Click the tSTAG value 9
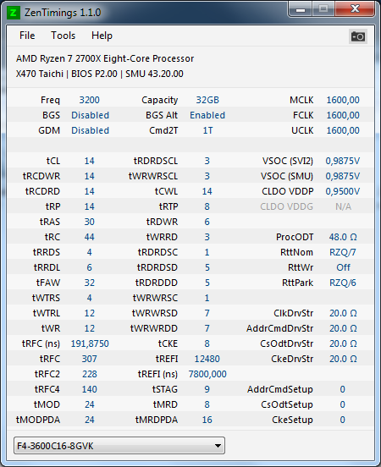Viewport: 381px width, 467px height. pyautogui.click(x=207, y=389)
